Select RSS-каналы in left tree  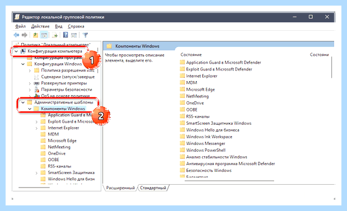[x=59, y=166]
